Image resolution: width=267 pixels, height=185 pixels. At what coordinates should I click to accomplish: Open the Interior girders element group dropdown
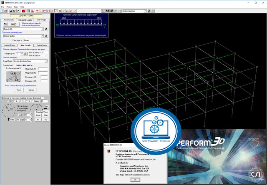click(43, 36)
